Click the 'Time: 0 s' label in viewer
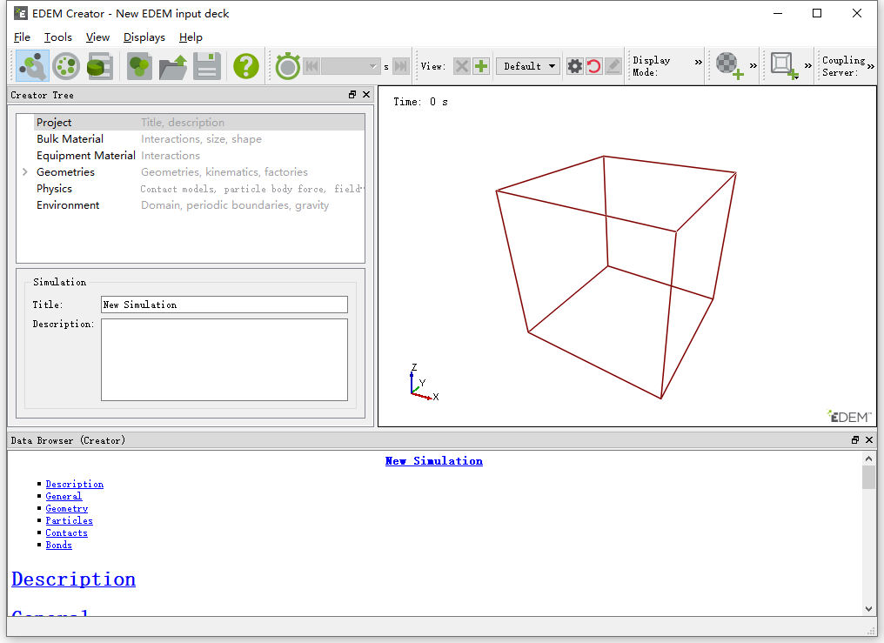 click(x=420, y=102)
